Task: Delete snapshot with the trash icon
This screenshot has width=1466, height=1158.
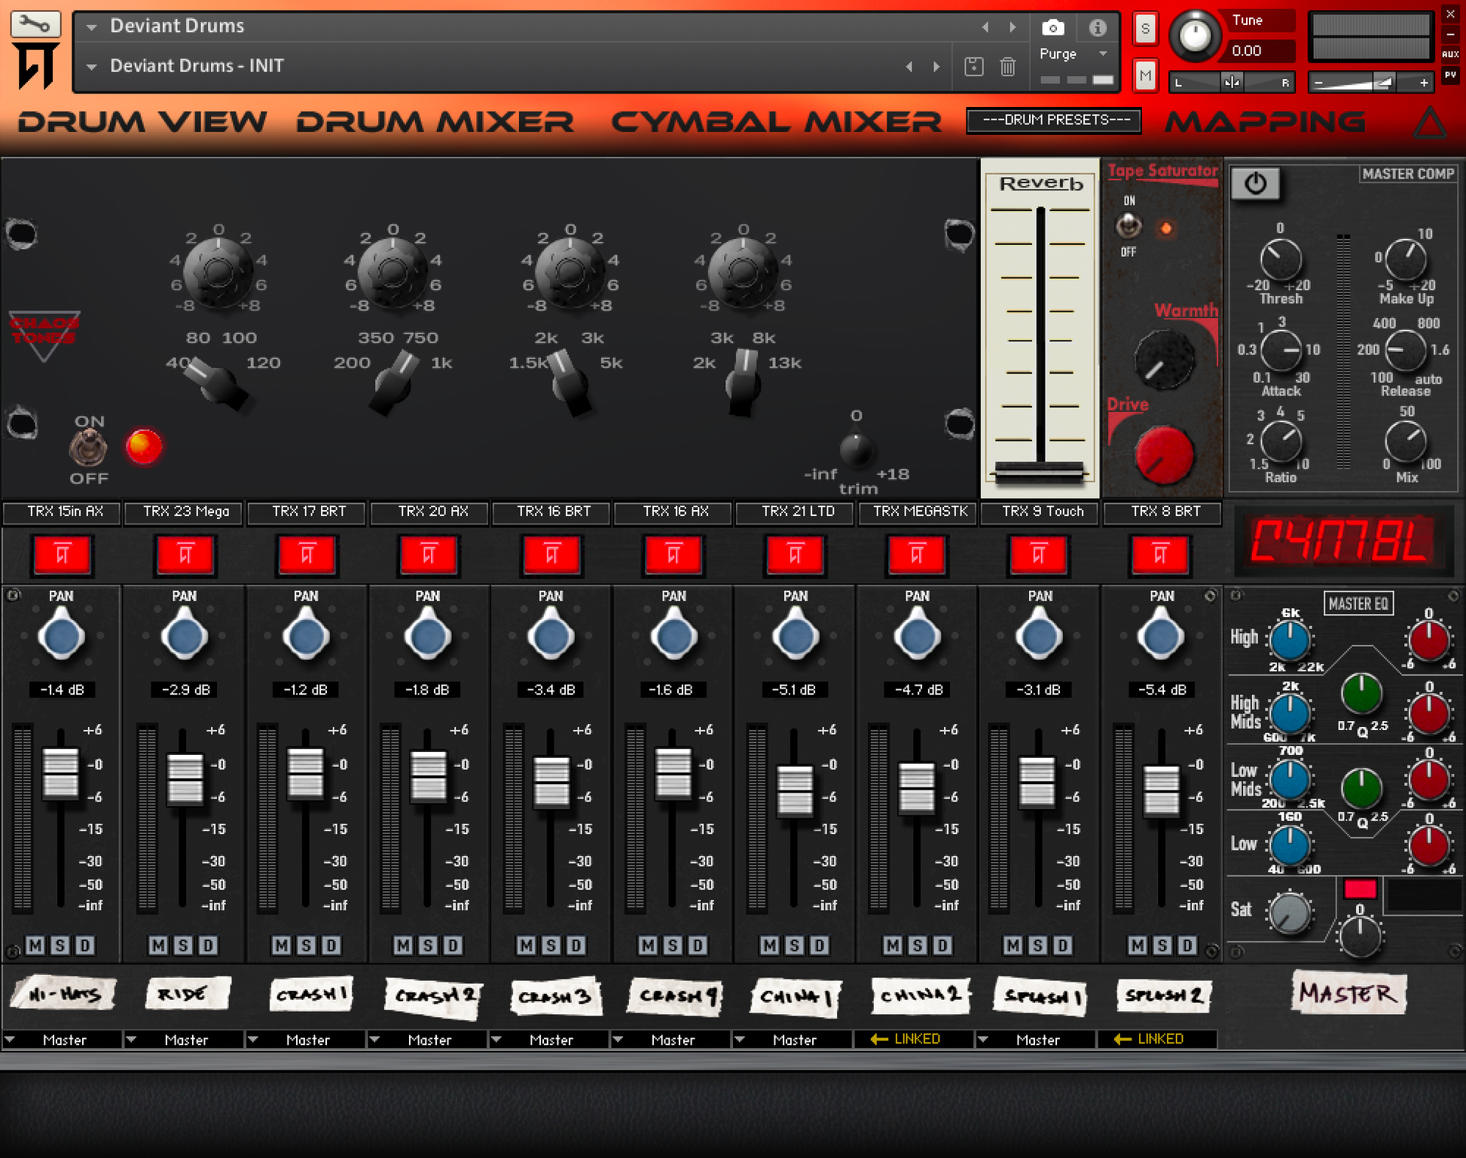Action: coord(1008,66)
